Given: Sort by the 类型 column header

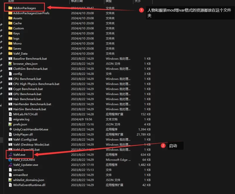Looking at the screenshot, I should point(109,1).
